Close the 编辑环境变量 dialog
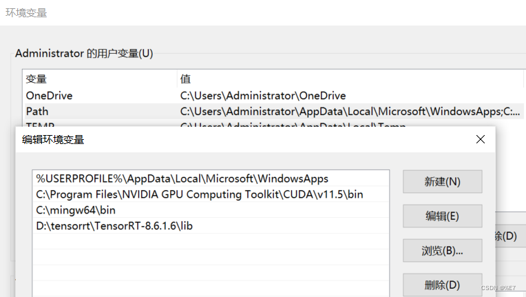This screenshot has width=526, height=297. [x=481, y=139]
